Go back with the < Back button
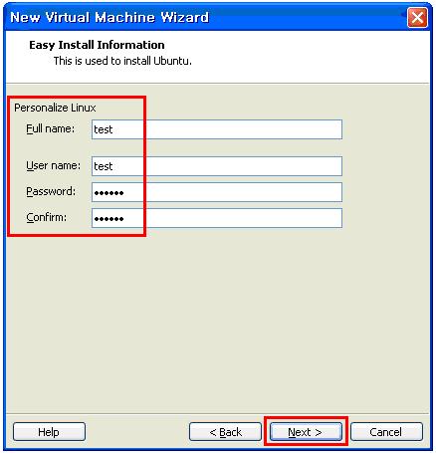Image resolution: width=436 pixels, height=453 pixels. [225, 432]
